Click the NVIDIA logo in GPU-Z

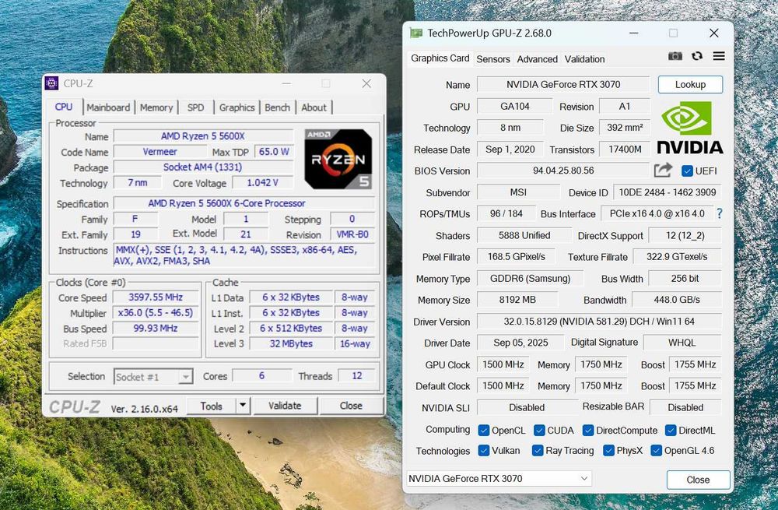[689, 128]
